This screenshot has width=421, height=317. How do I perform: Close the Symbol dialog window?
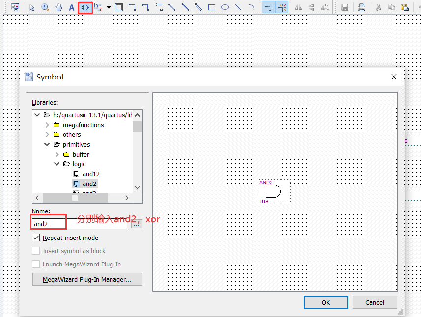[394, 77]
